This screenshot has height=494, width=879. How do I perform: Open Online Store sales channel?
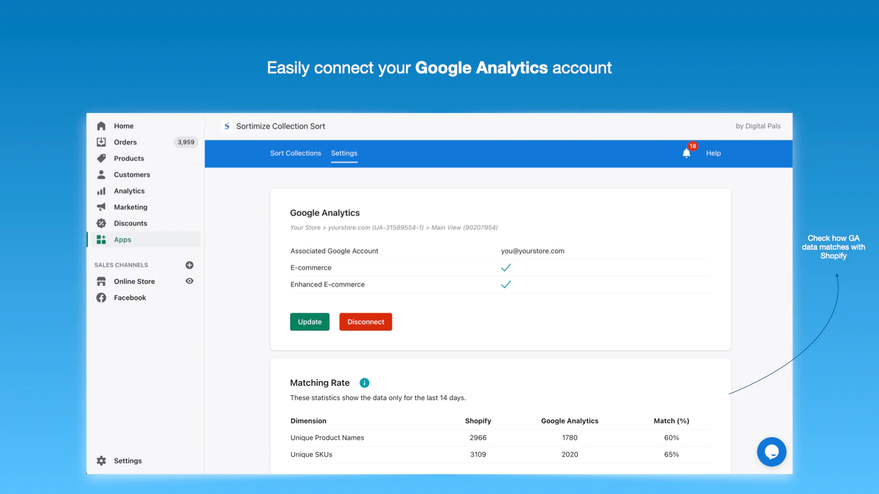[135, 282]
